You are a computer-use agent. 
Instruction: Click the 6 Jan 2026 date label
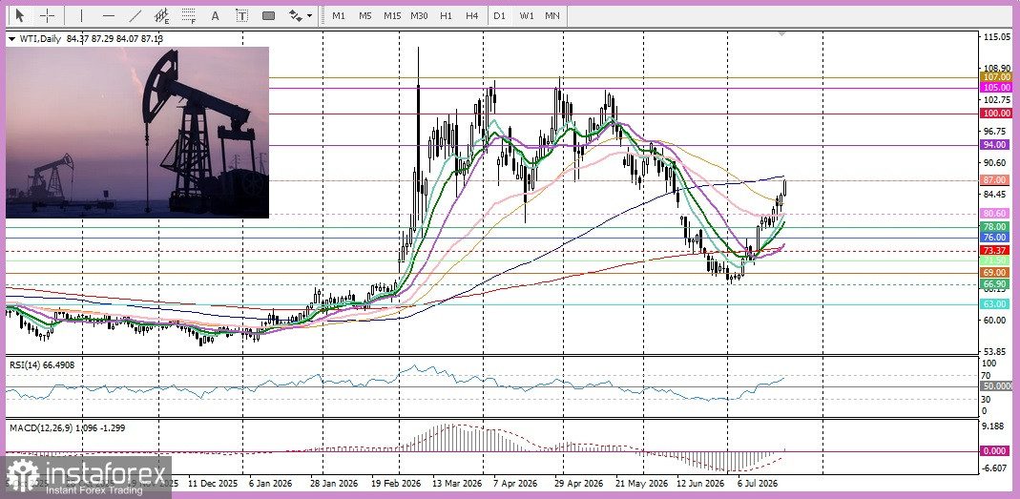[x=271, y=484]
